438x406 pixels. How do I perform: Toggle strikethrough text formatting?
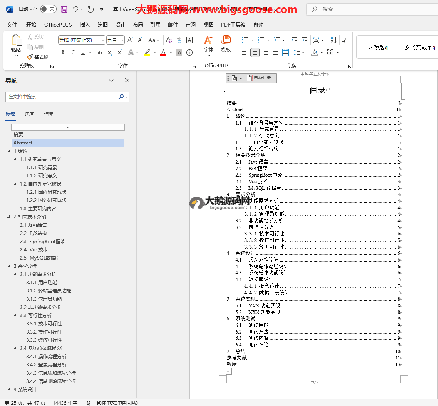click(x=99, y=52)
